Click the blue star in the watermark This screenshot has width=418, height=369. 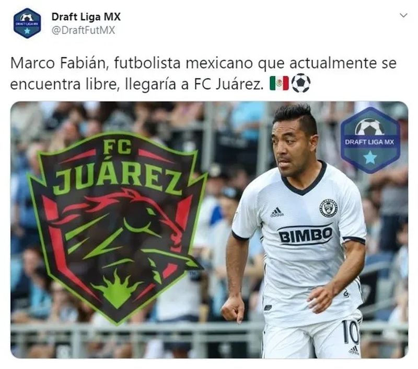tap(370, 157)
